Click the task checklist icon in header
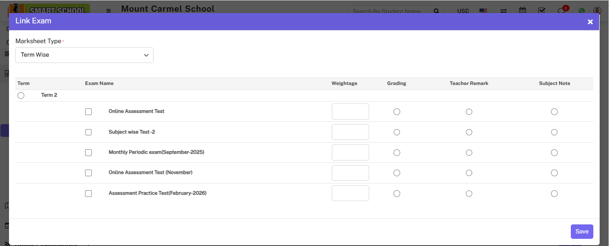The image size is (610, 246). click(542, 11)
